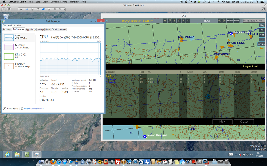Switch coordinate display to MGRS
The width and height of the screenshot is (267, 166).
(x=261, y=44)
